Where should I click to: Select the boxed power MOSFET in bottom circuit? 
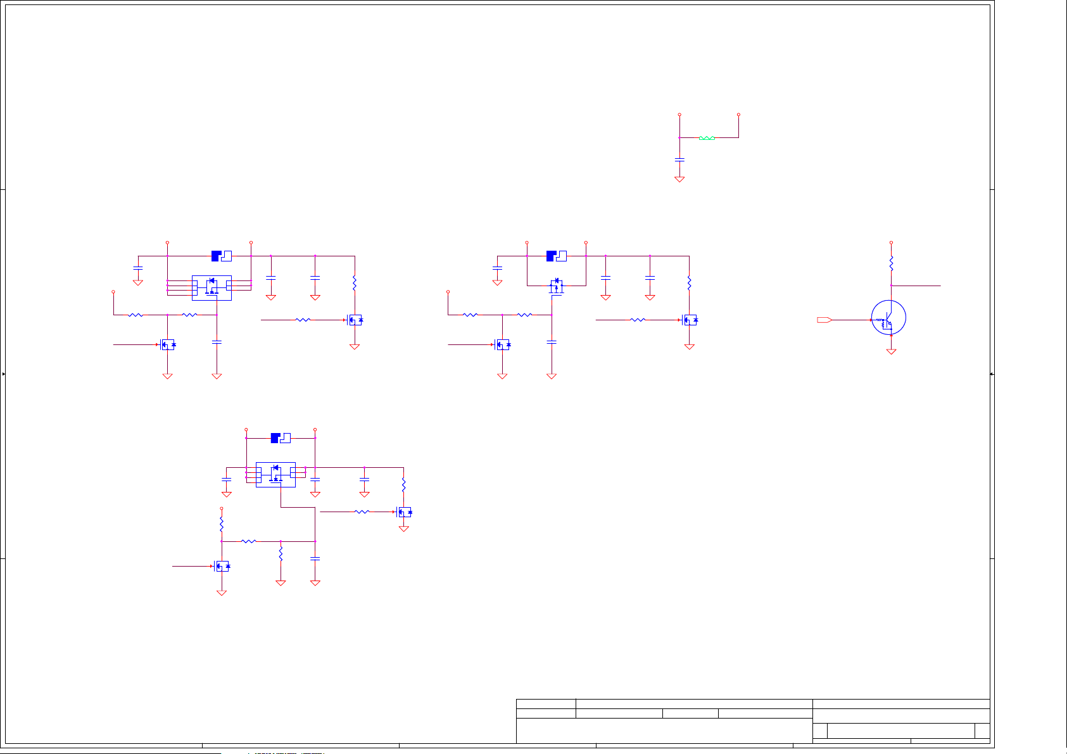(275, 475)
